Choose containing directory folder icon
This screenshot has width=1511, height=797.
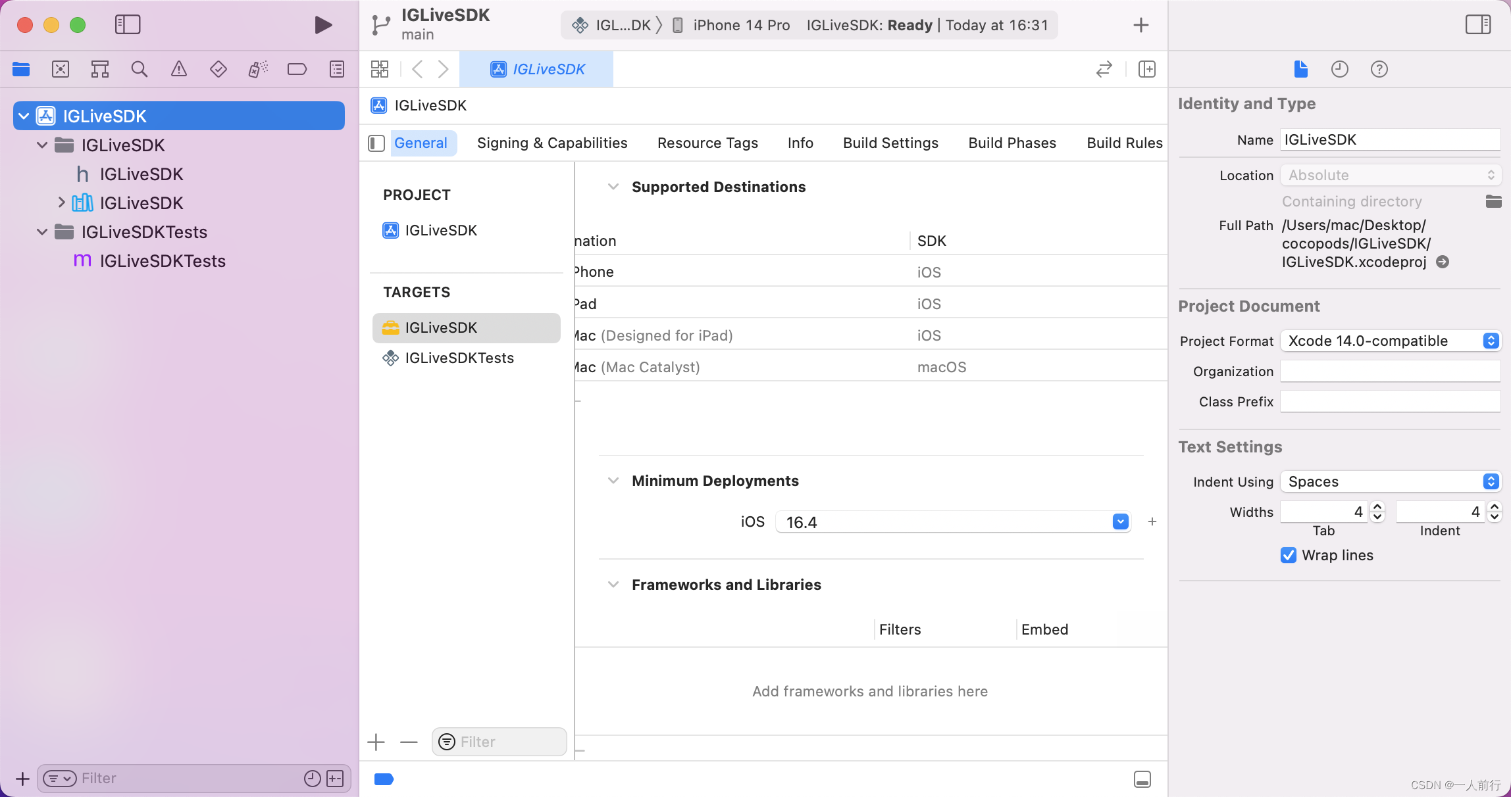(1493, 201)
